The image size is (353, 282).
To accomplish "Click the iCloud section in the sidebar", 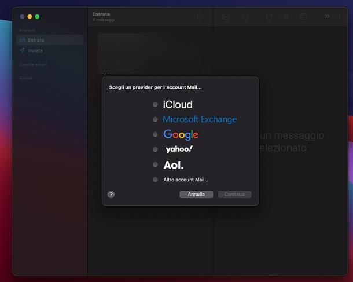I will click(x=25, y=78).
